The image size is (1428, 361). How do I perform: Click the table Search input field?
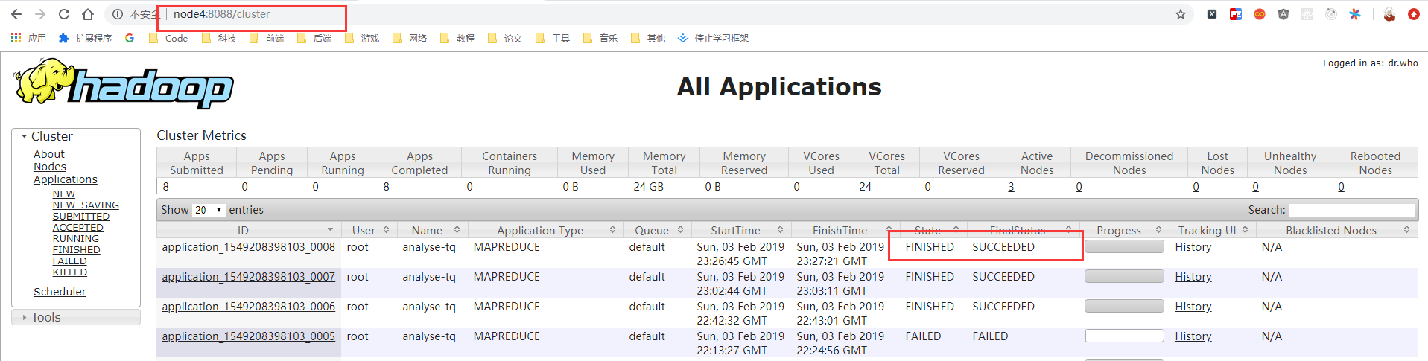[x=1352, y=210]
